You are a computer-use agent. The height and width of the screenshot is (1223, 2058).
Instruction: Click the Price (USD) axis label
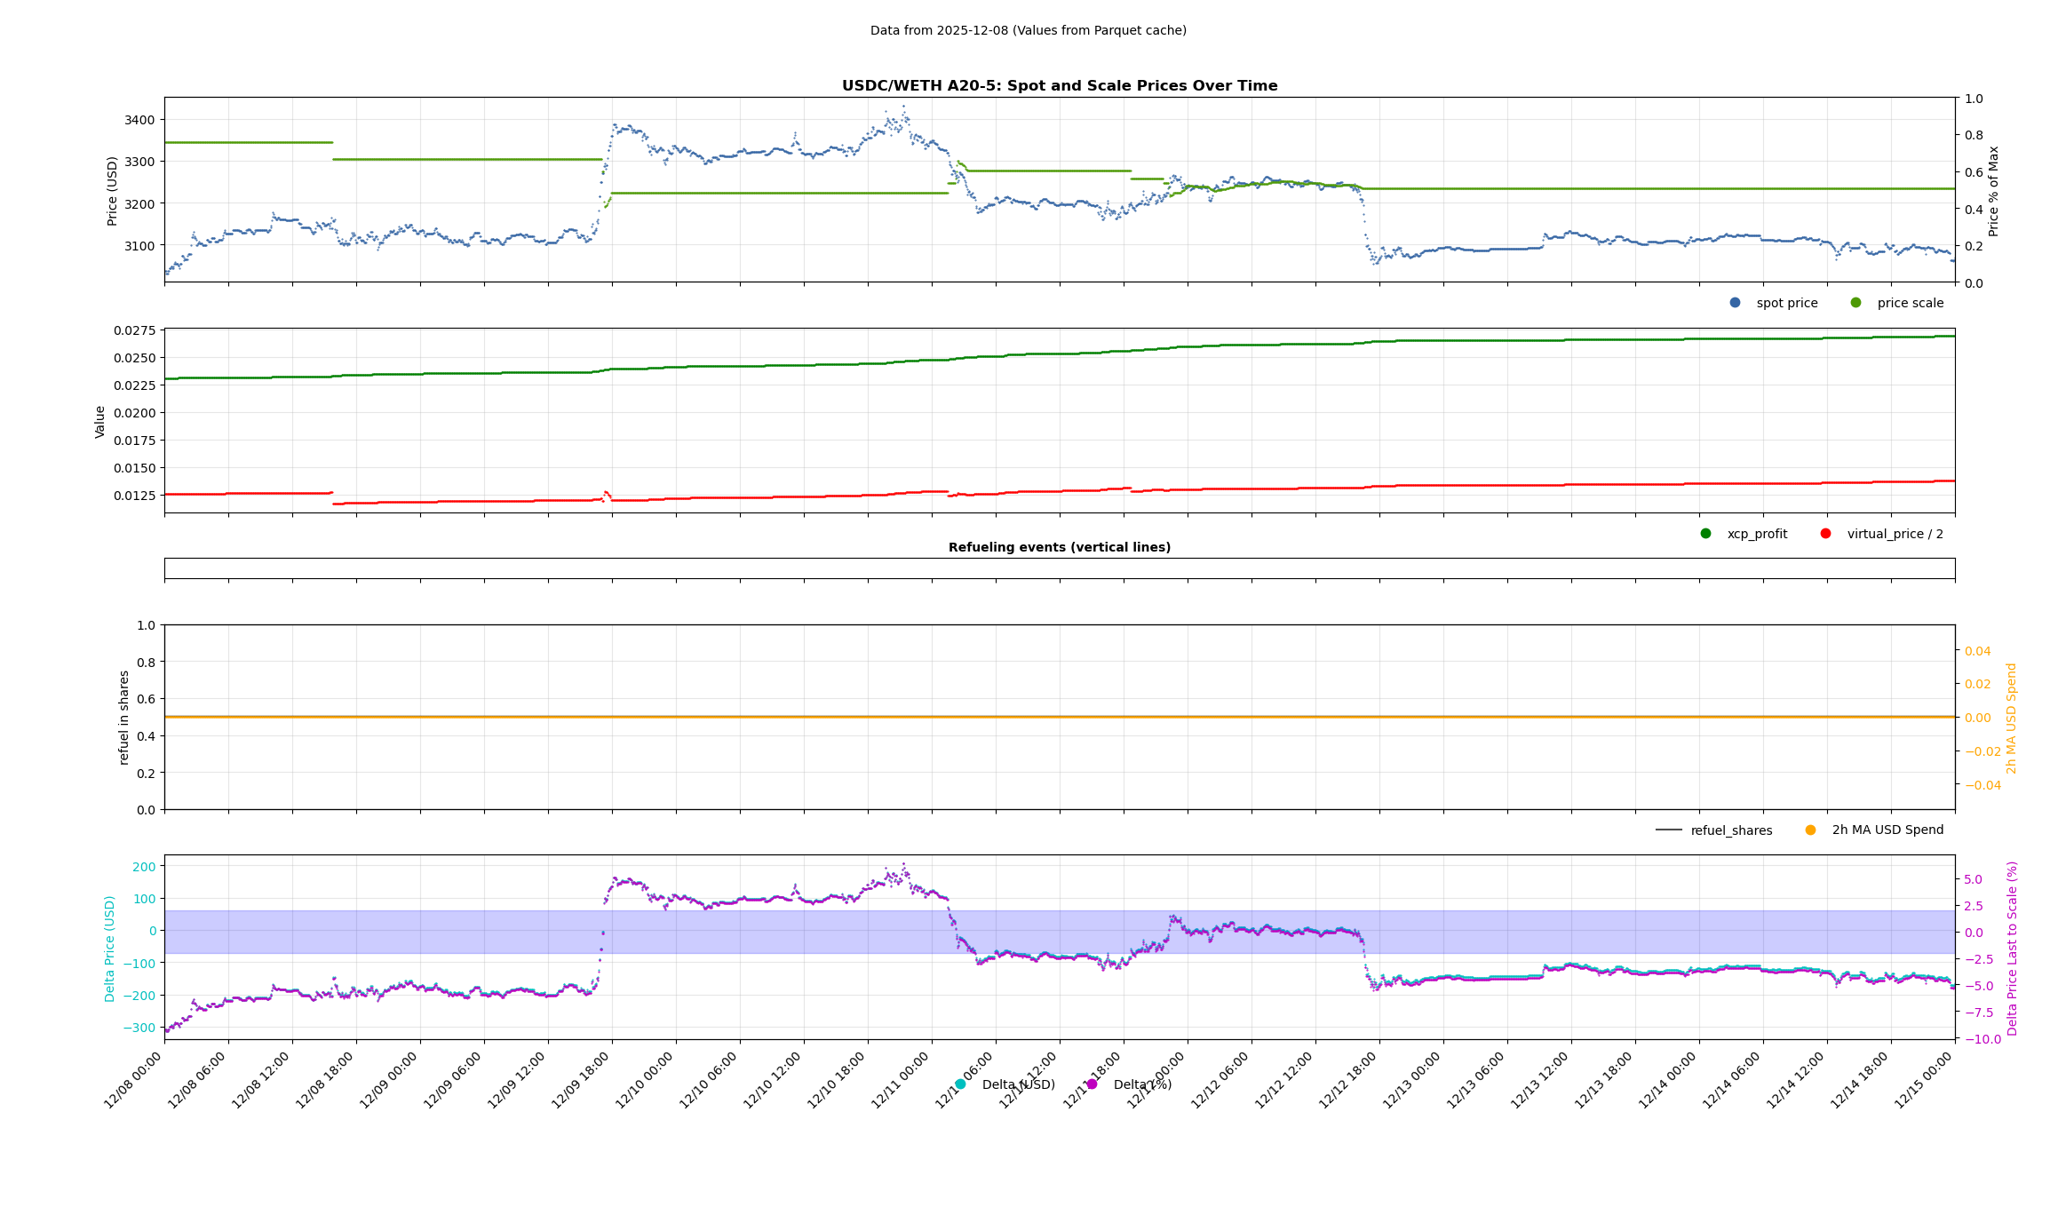pyautogui.click(x=113, y=191)
